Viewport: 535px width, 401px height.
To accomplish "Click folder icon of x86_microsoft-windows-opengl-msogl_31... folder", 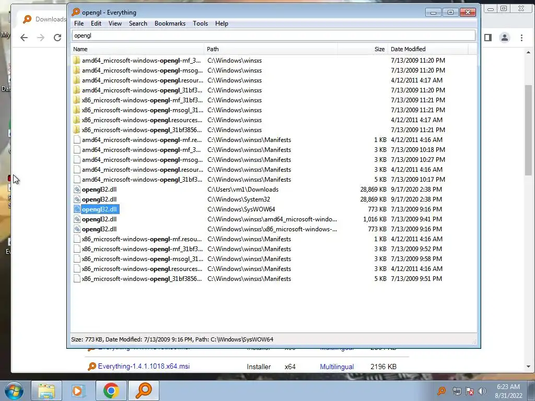I will coord(77,110).
